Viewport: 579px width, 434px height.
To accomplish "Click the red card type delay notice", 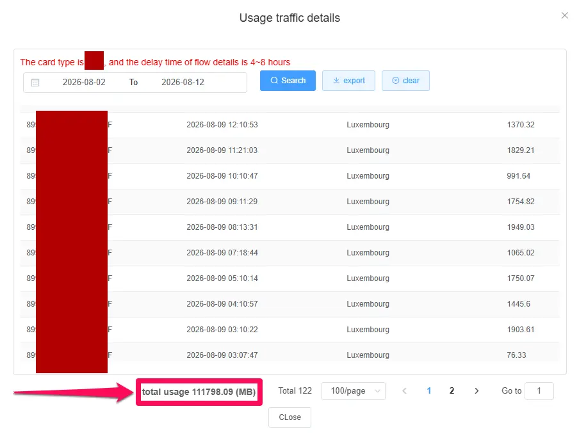I will point(155,62).
